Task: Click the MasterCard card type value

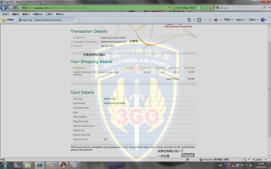Action: [110, 99]
